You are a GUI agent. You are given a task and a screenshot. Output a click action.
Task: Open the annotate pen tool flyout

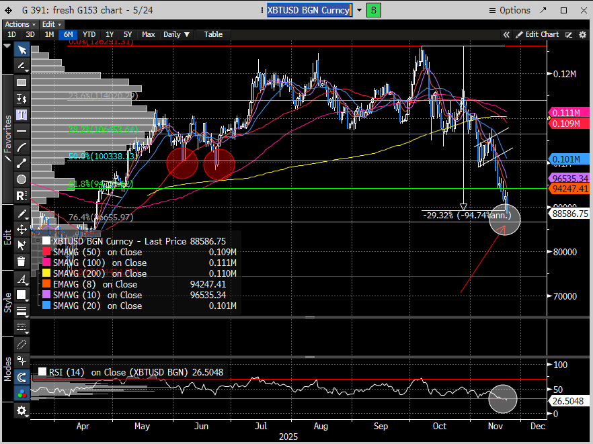click(x=22, y=66)
